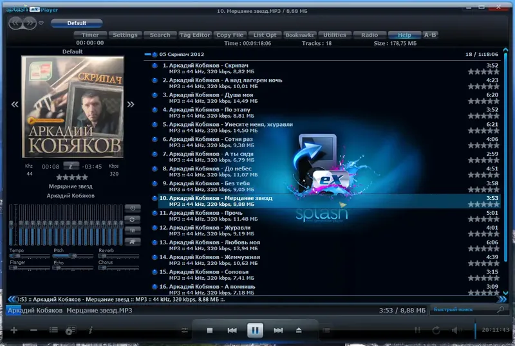Viewport: 515px width, 346px height.
Task: Open the playlist list icon in bottom bar
Action: tap(53, 330)
